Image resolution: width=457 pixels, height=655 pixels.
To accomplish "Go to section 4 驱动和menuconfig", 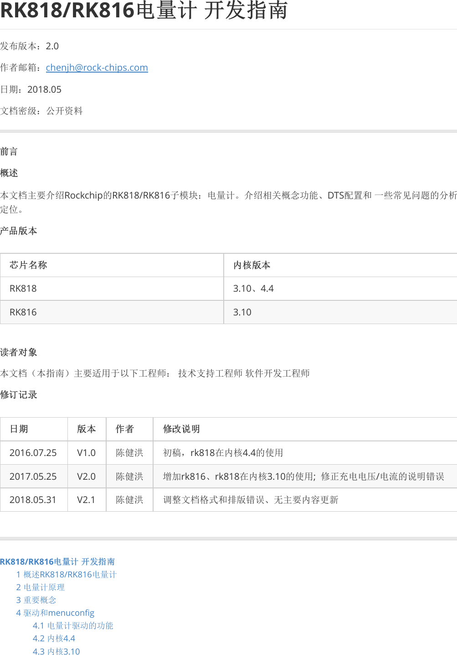I will coord(55,613).
